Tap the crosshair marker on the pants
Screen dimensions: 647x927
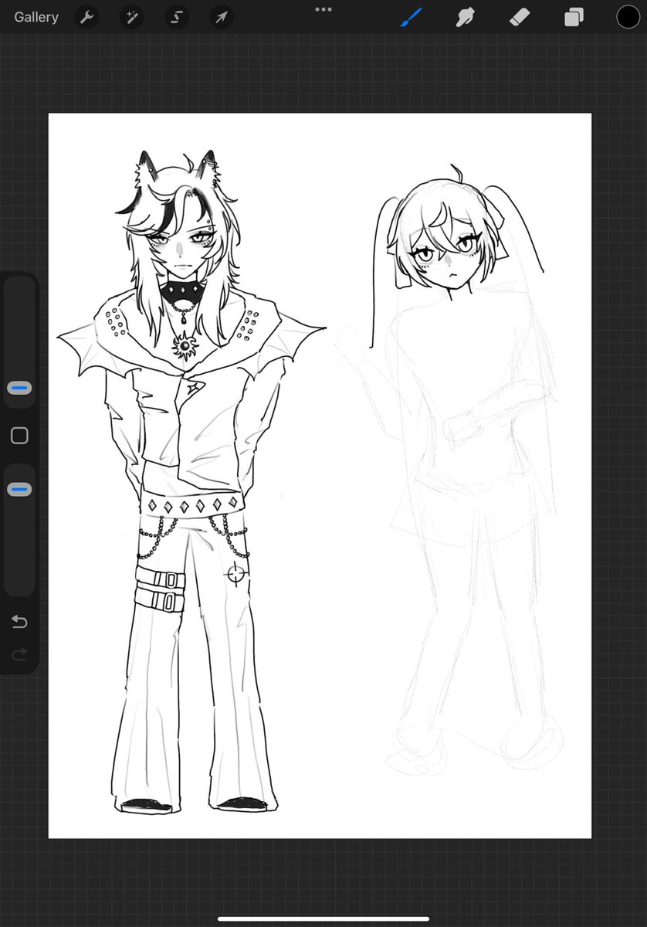[x=235, y=574]
